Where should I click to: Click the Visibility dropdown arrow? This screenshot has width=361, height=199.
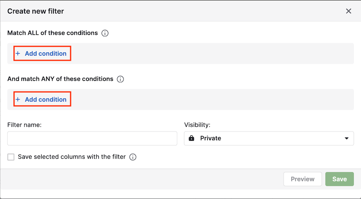tap(347, 138)
